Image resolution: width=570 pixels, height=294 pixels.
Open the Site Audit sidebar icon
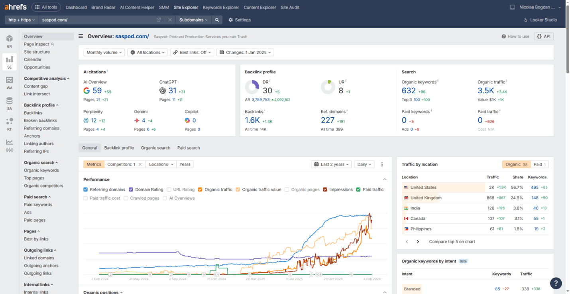[x=9, y=103]
